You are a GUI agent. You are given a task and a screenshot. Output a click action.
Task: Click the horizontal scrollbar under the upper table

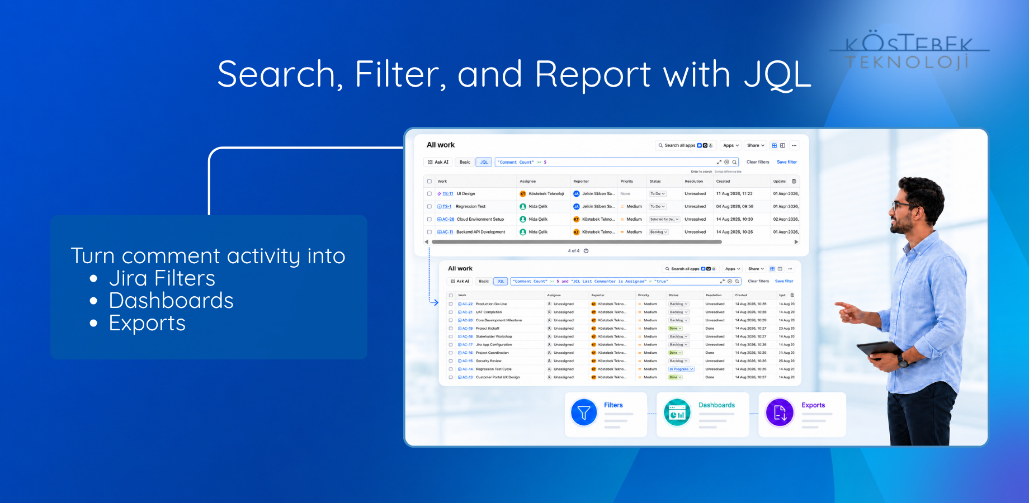click(575, 242)
